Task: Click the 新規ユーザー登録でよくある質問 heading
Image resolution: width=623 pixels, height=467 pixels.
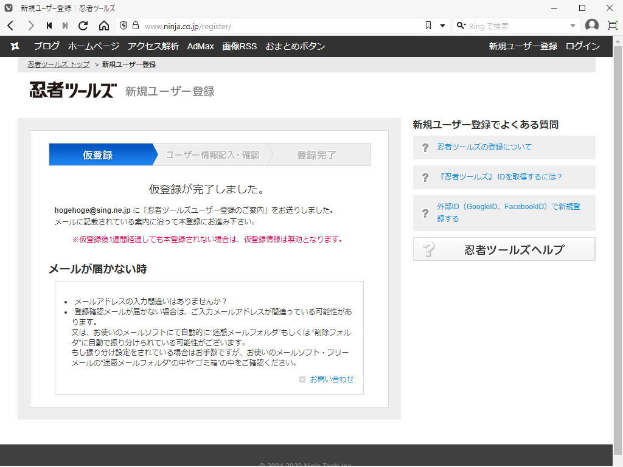Action: tap(486, 125)
